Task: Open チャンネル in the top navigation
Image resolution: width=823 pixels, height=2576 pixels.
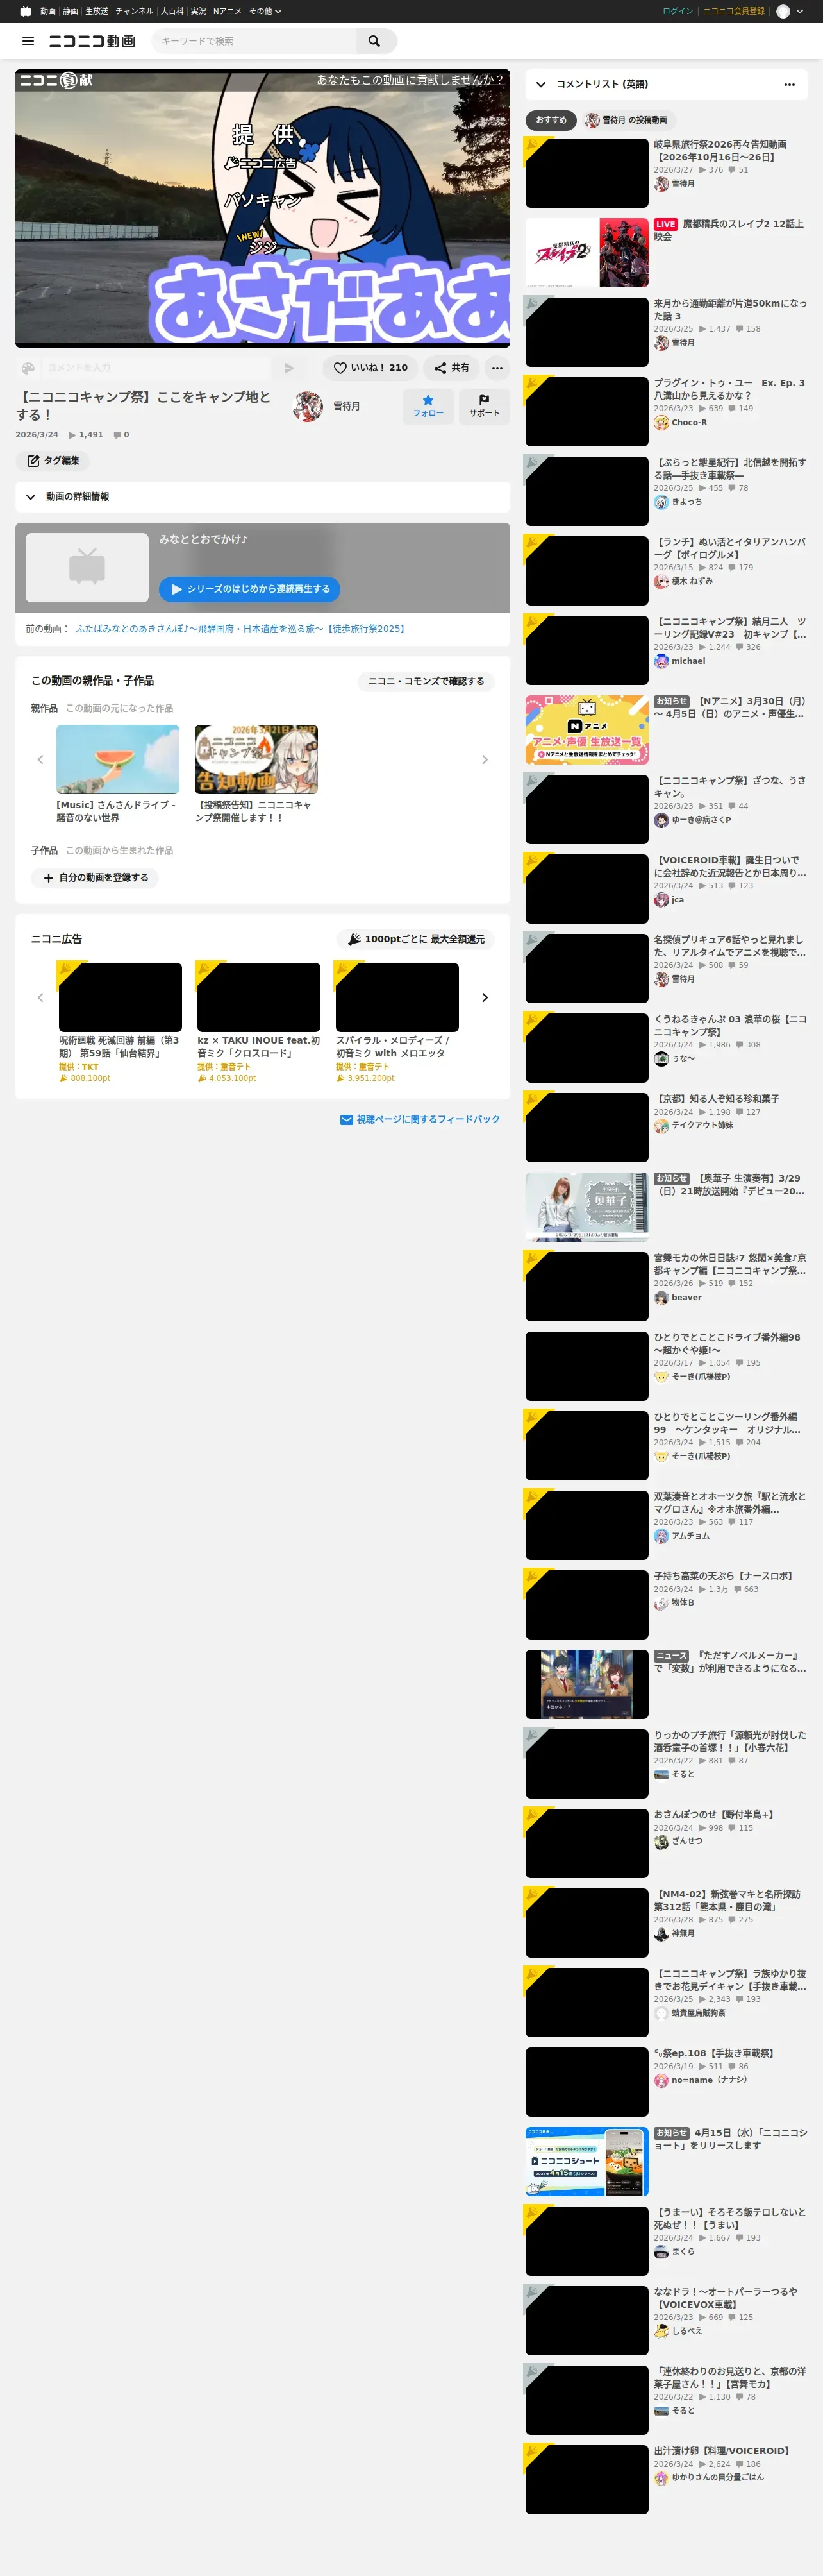Action: [x=135, y=11]
